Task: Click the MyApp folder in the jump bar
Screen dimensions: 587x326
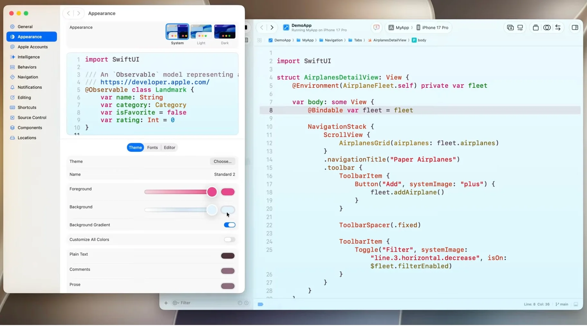Action: click(305, 40)
